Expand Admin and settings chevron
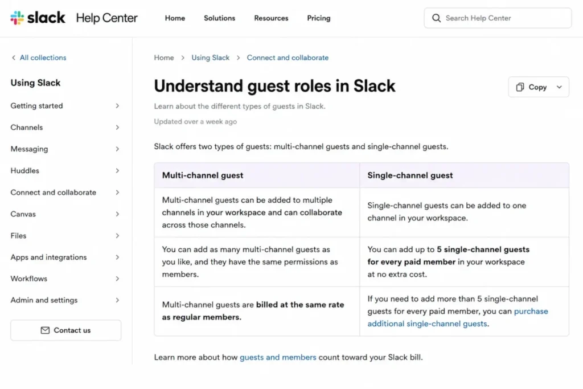The height and width of the screenshot is (389, 583). [x=117, y=301]
